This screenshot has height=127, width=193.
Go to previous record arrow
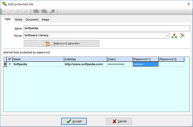(x=12, y=12)
